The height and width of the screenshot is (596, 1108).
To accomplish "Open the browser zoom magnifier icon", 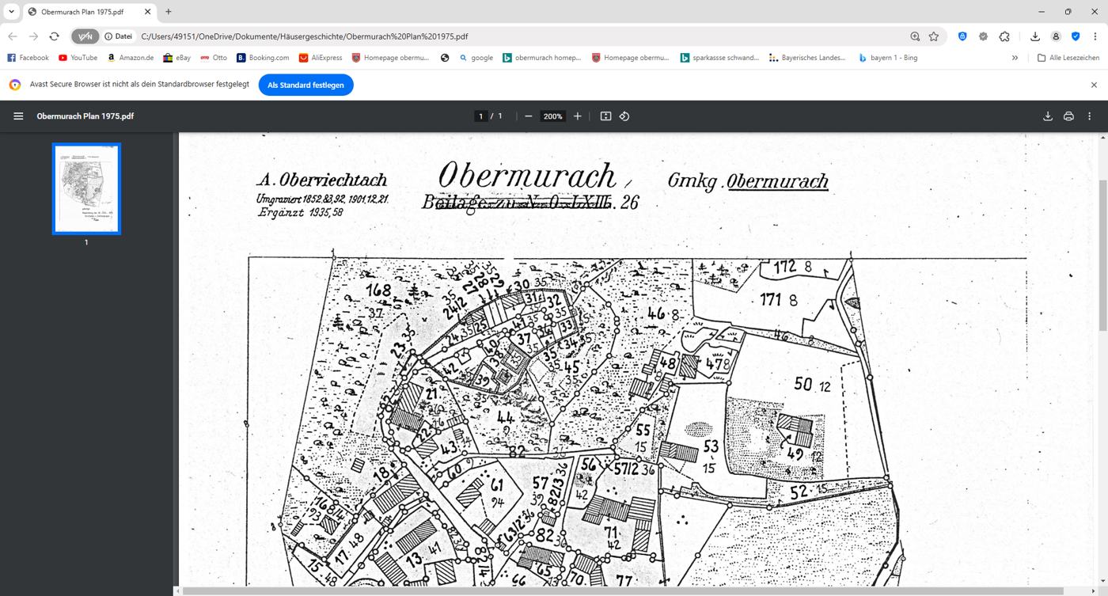I will point(915,36).
